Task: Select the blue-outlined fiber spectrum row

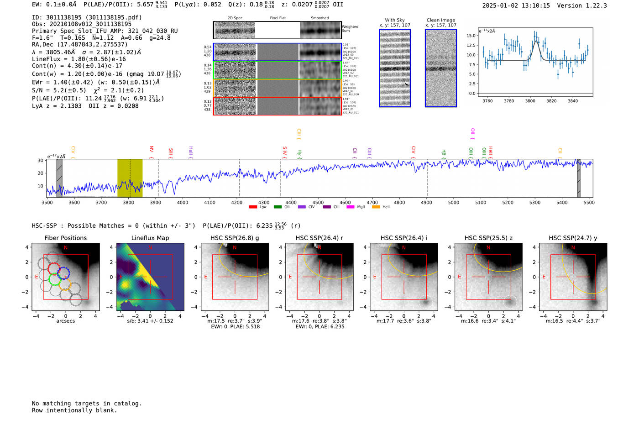Action: [278, 52]
